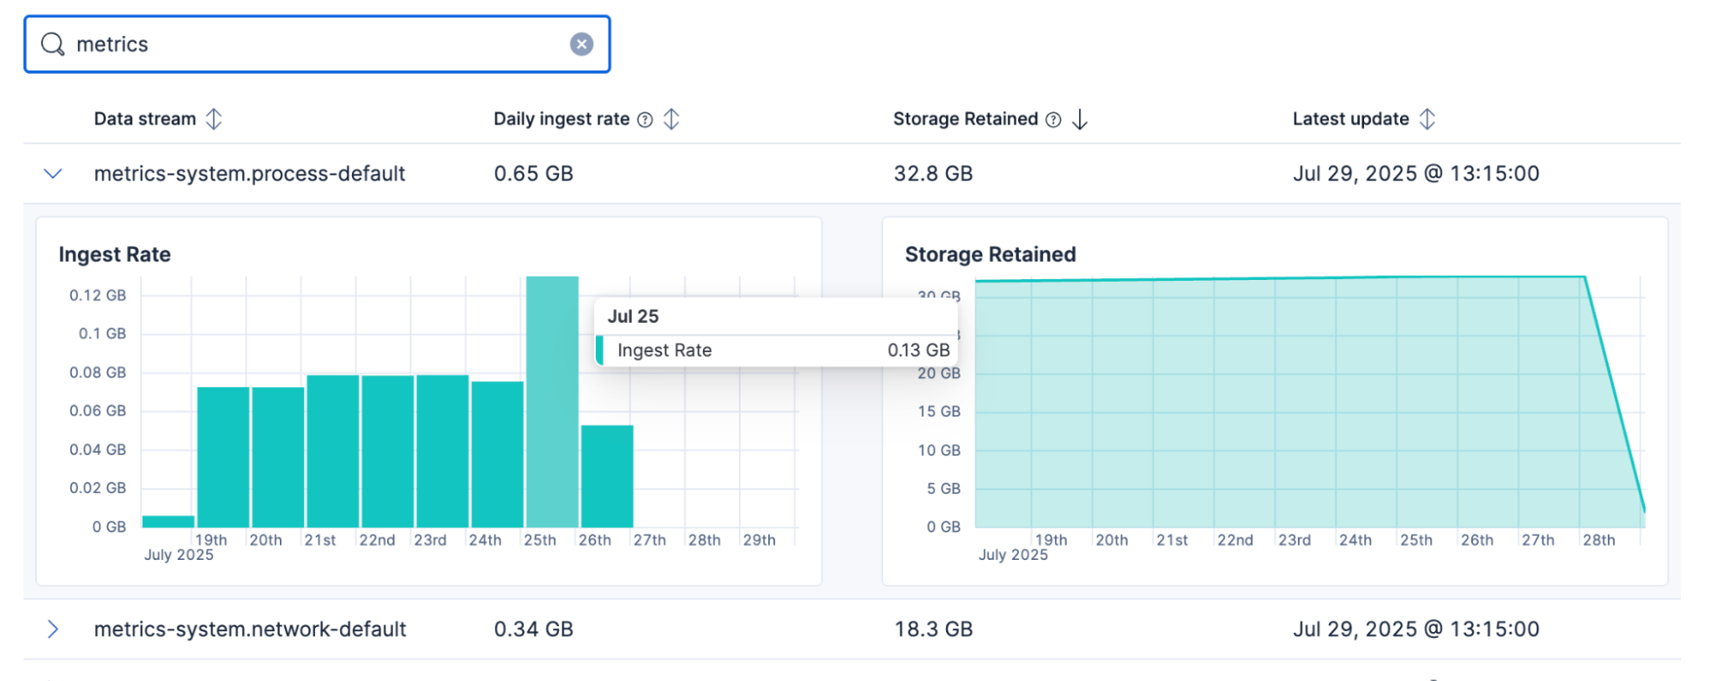Focus the metrics search field
Image resolution: width=1716 pixels, height=681 pixels.
[318, 44]
